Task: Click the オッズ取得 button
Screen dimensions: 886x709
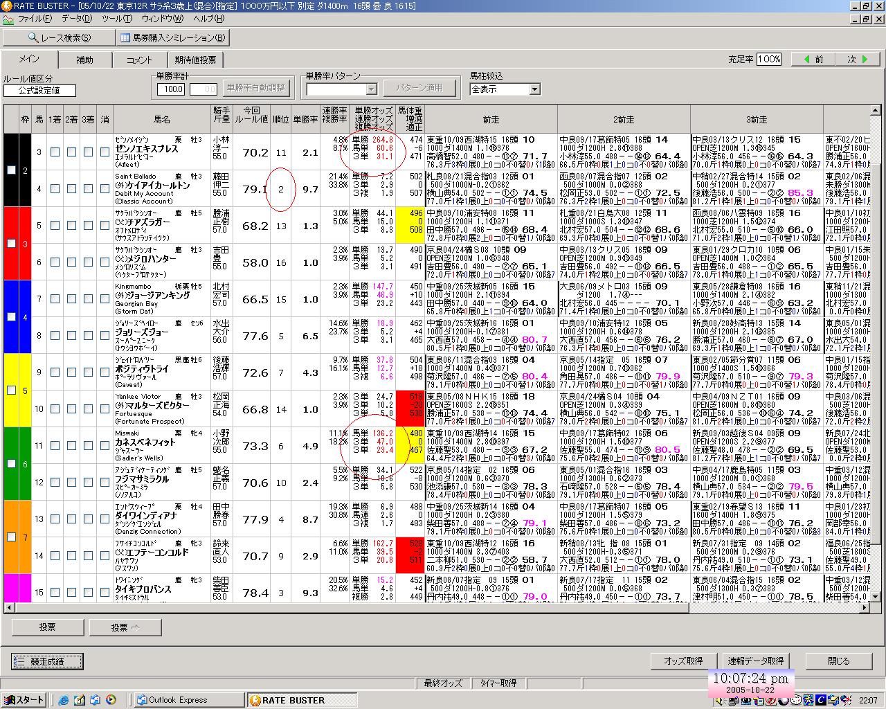Action: click(683, 661)
